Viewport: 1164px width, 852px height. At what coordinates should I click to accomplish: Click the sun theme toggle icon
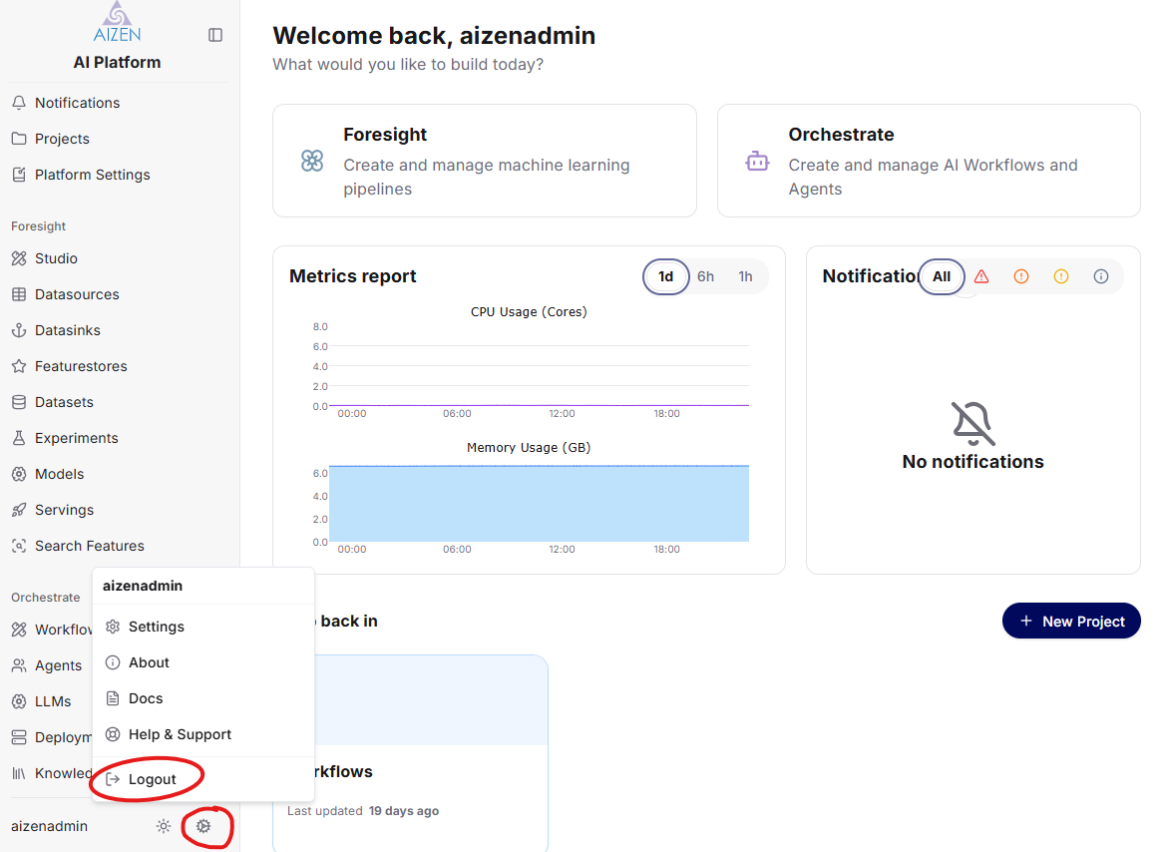pos(164,826)
